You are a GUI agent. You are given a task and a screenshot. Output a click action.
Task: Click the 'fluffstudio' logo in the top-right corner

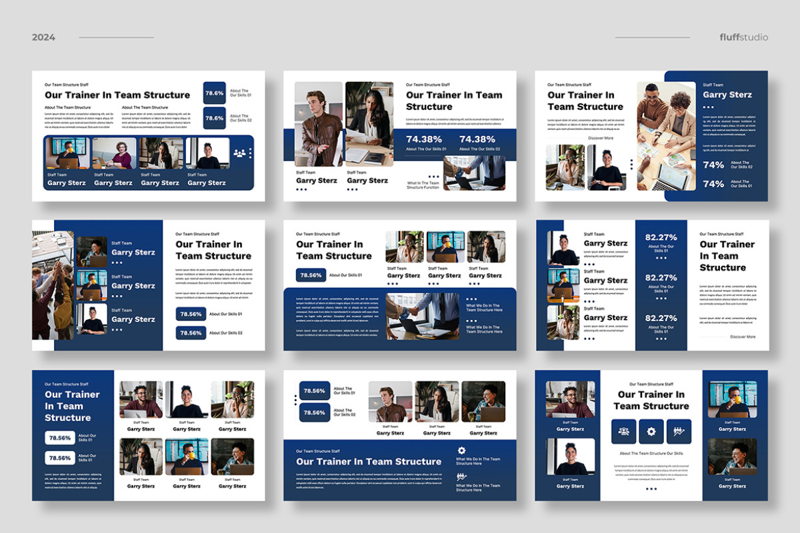(x=743, y=37)
